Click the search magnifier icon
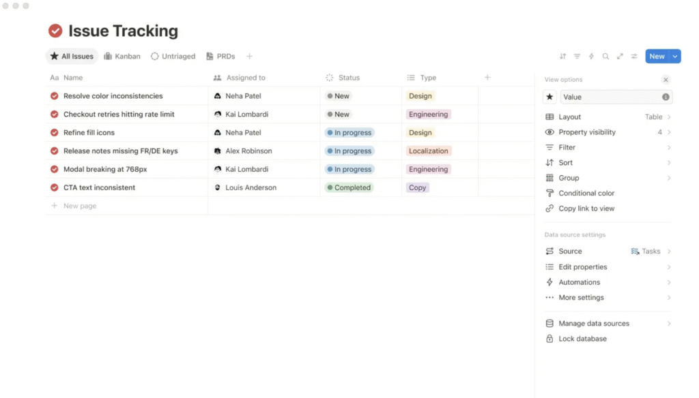The width and height of the screenshot is (699, 398). (x=605, y=57)
